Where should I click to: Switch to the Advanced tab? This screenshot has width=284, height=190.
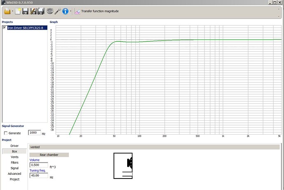(14, 174)
